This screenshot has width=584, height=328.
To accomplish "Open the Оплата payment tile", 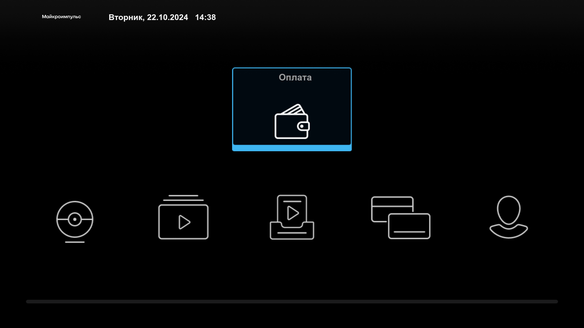I will (x=292, y=109).
